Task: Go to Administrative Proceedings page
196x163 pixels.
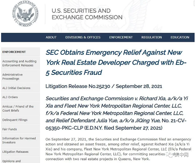Action: (x=12, y=77)
